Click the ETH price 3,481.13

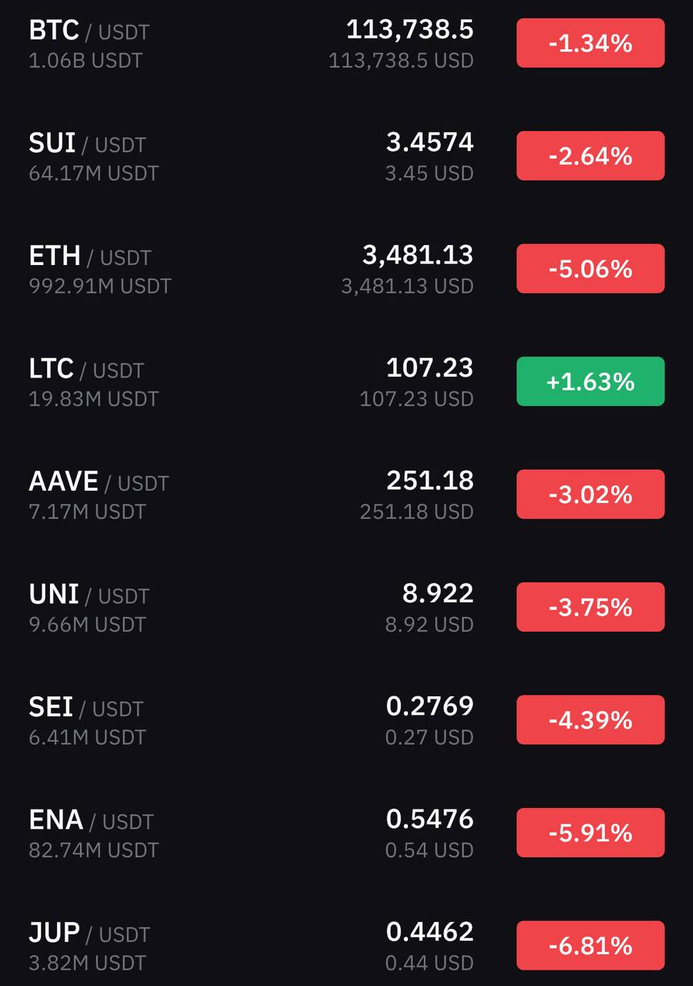[418, 255]
